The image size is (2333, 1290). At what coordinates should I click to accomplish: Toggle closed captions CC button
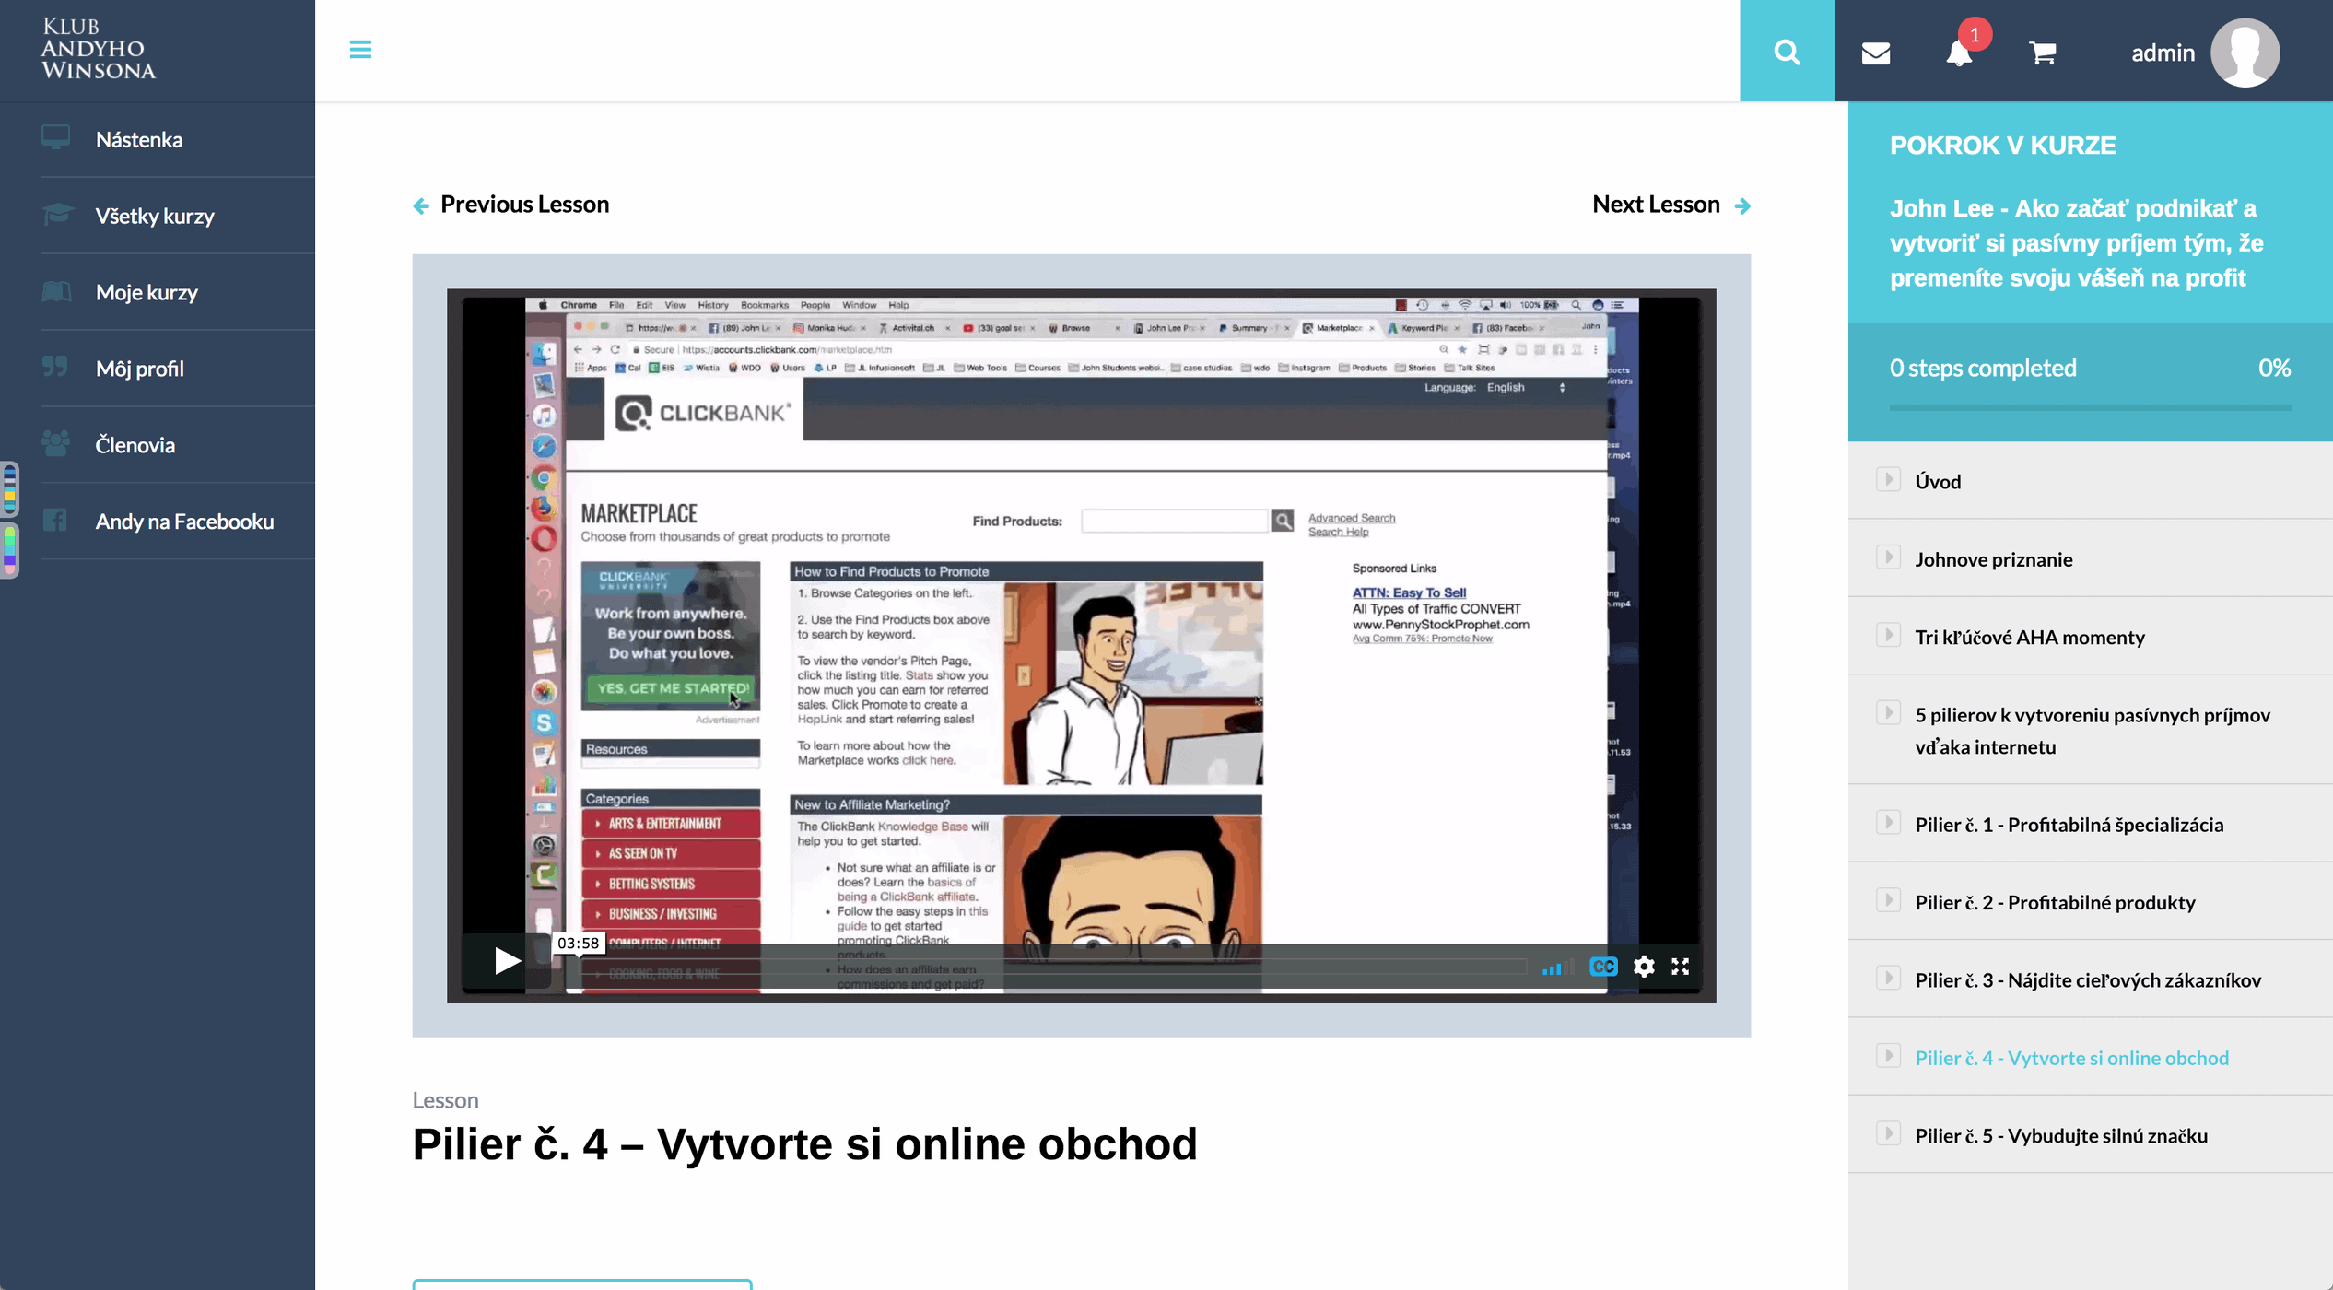tap(1603, 966)
